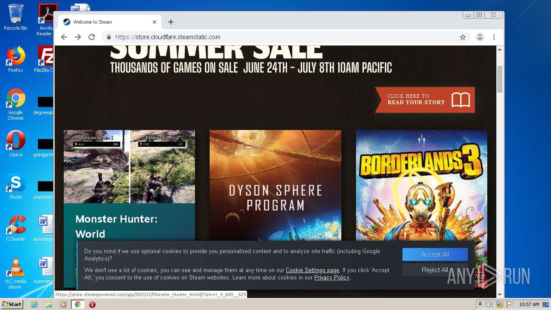Click the address bar URL
Screen dimensions: 551x310
pos(168,37)
